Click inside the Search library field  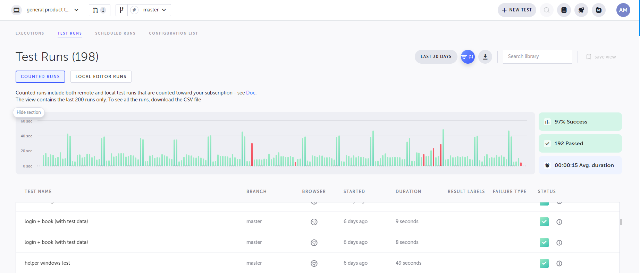537,57
